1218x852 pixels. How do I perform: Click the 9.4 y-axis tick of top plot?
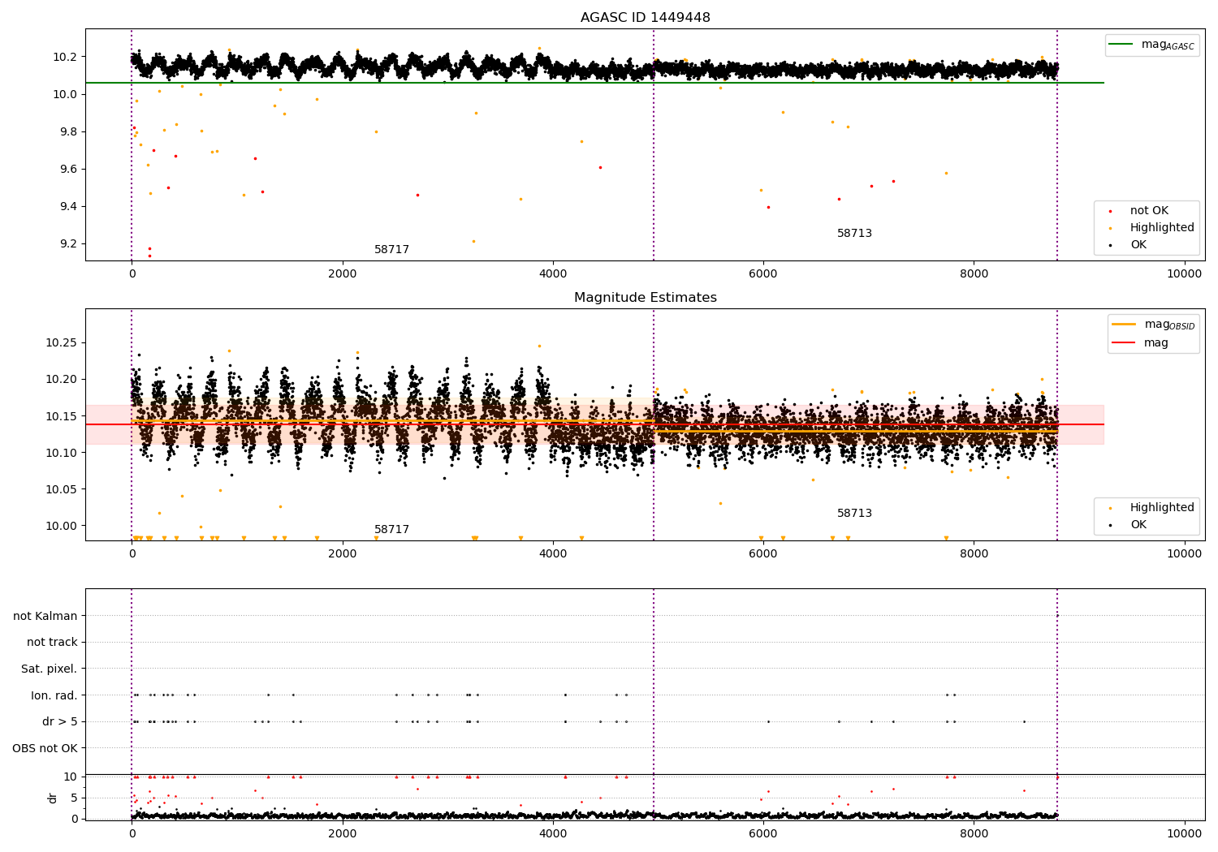tap(69, 206)
